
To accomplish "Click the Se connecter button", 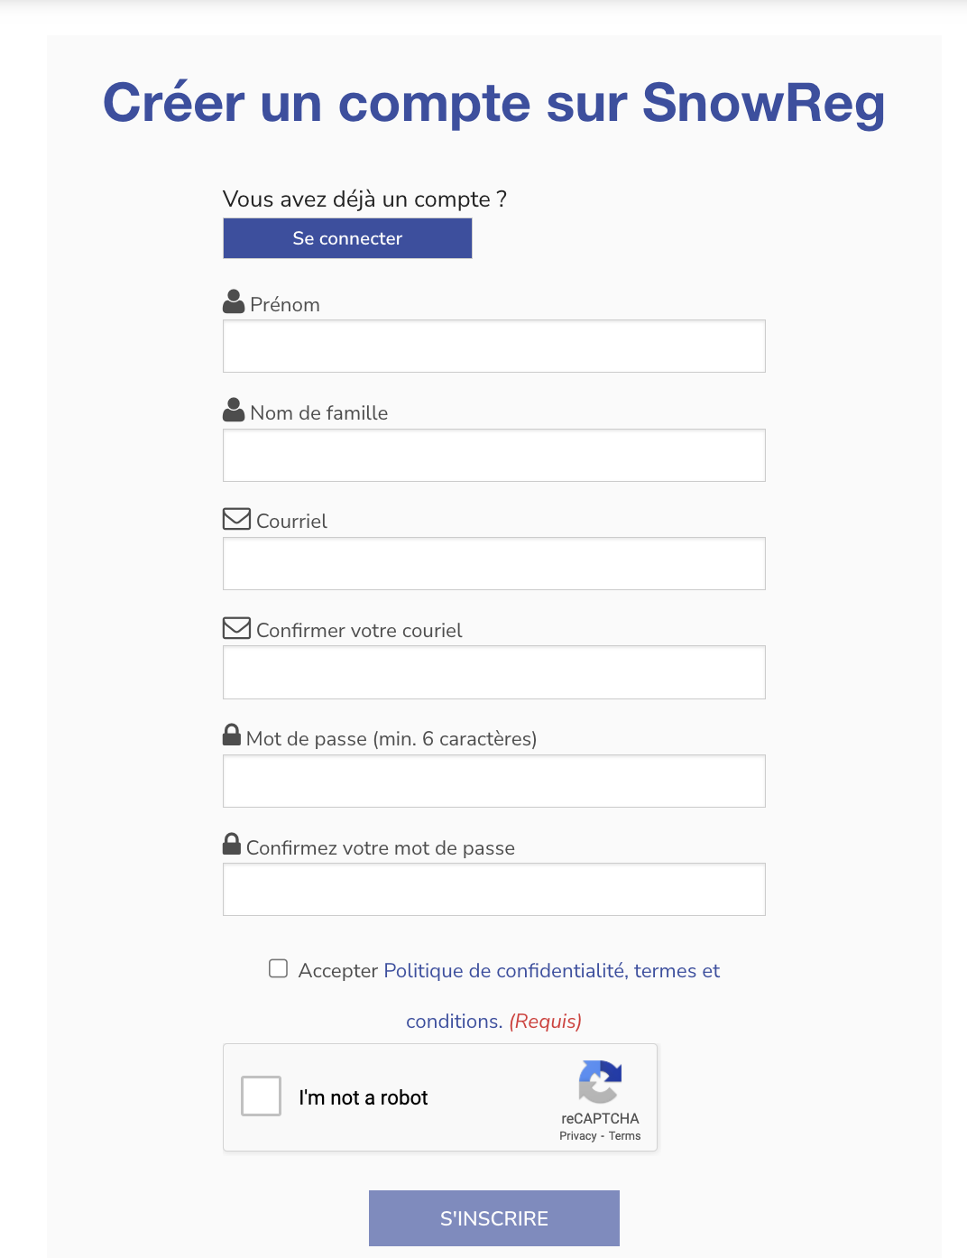I will pos(347,238).
